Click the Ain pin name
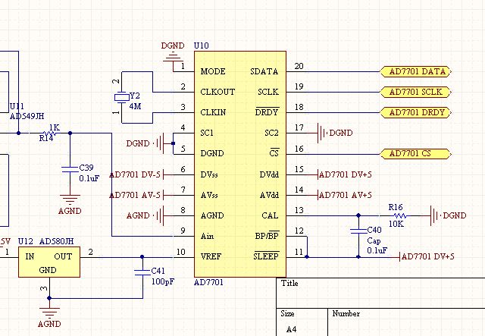This screenshot has width=485, height=336. tap(207, 236)
